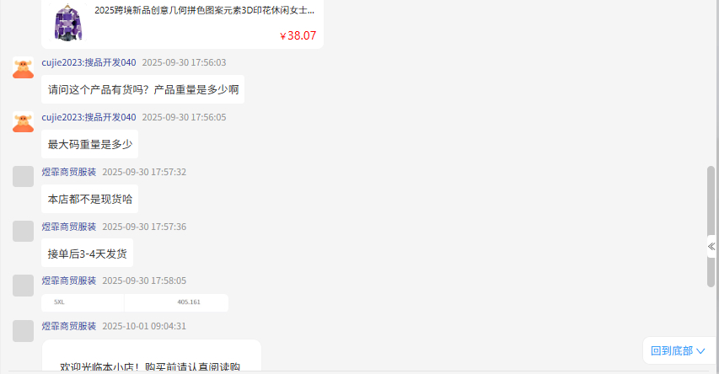This screenshot has height=374, width=719.
Task: Click the chevron beside 回到底部
Action: pyautogui.click(x=700, y=351)
